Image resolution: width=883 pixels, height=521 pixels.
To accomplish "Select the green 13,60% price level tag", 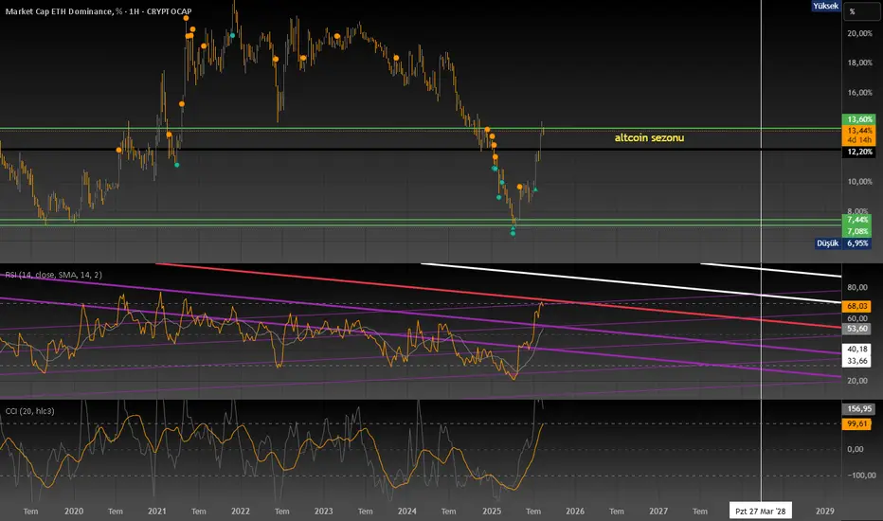I will [x=857, y=120].
